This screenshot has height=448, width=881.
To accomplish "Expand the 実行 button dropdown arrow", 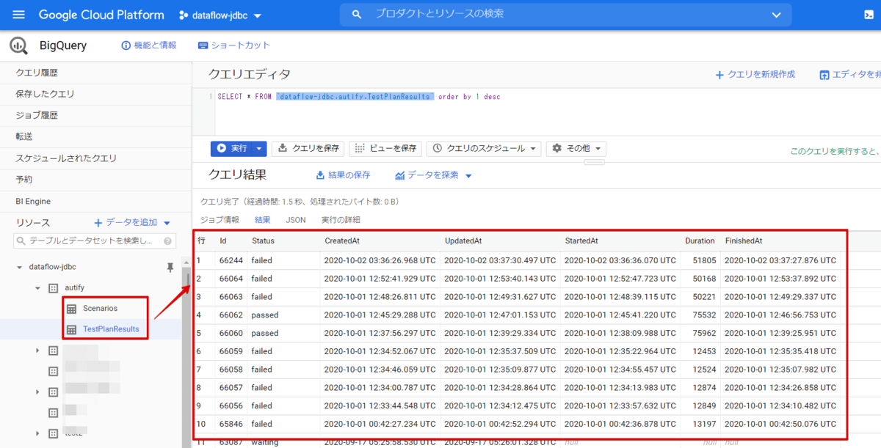I will (x=259, y=148).
